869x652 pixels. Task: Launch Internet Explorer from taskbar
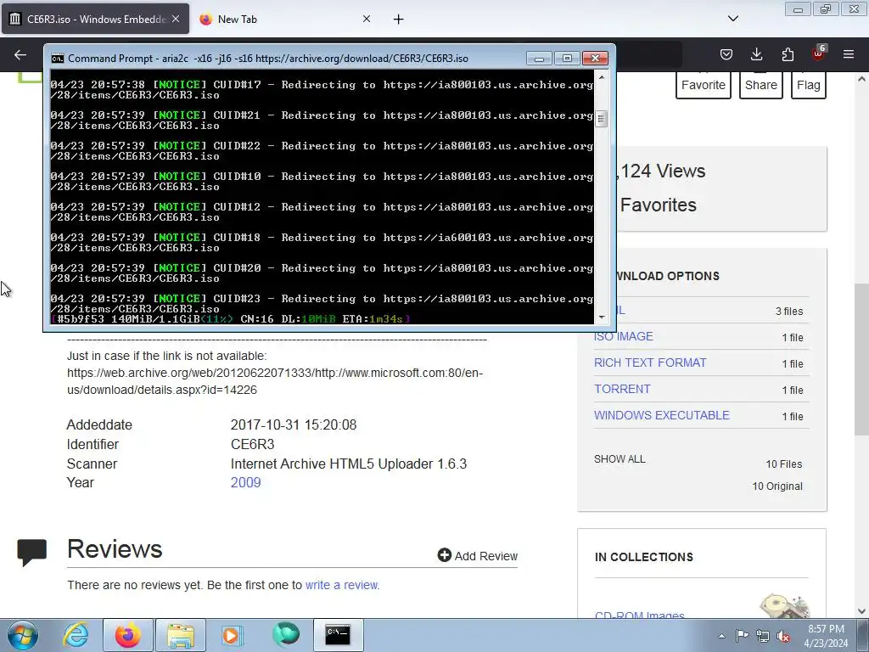[76, 635]
